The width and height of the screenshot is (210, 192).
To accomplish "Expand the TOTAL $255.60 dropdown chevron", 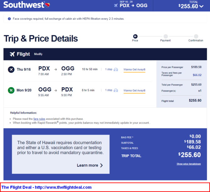I will coord(201,6).
